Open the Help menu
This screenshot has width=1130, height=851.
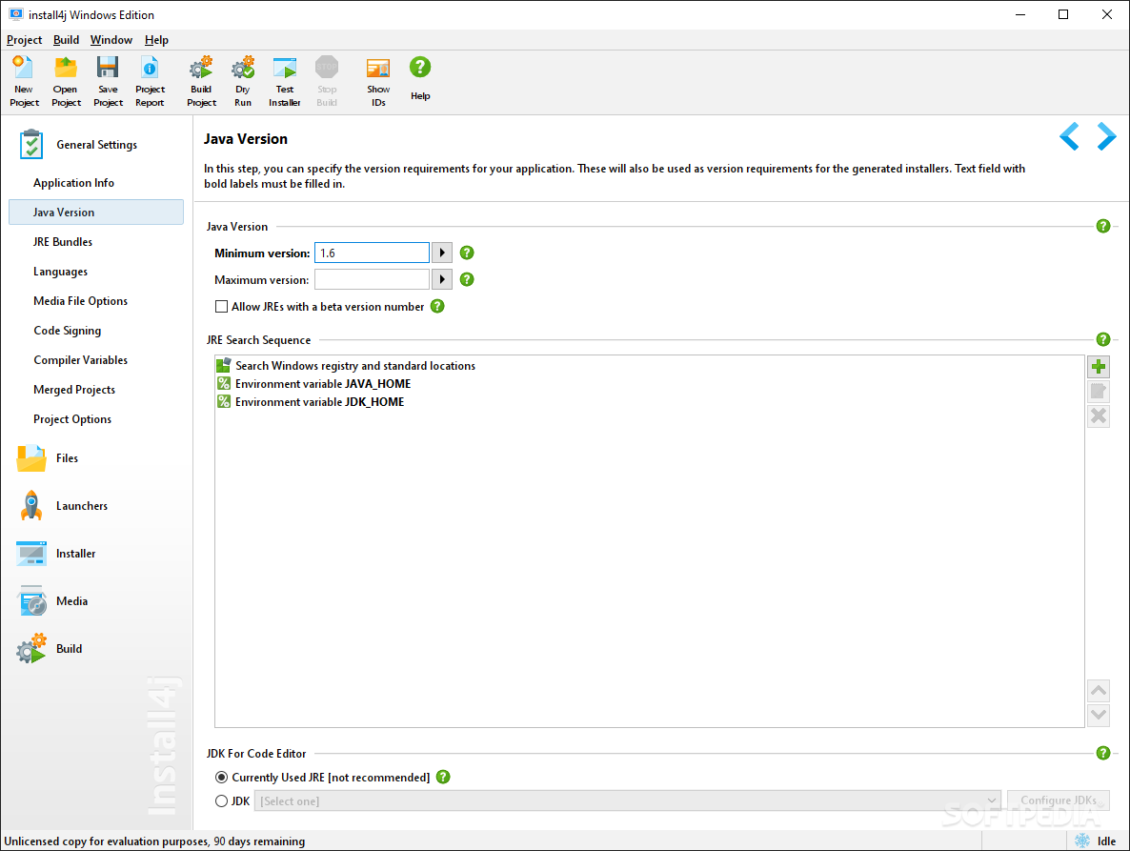pyautogui.click(x=156, y=40)
